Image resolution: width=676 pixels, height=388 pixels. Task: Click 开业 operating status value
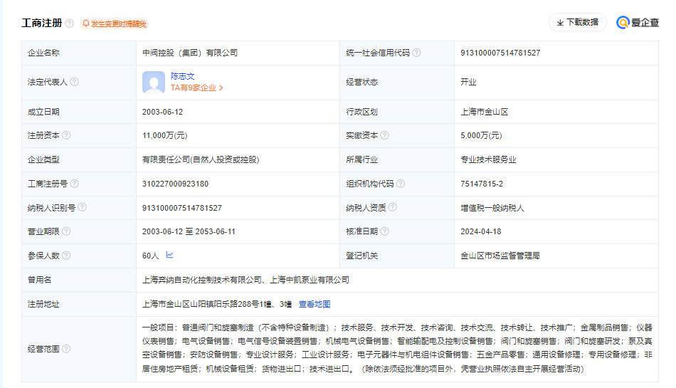click(468, 82)
